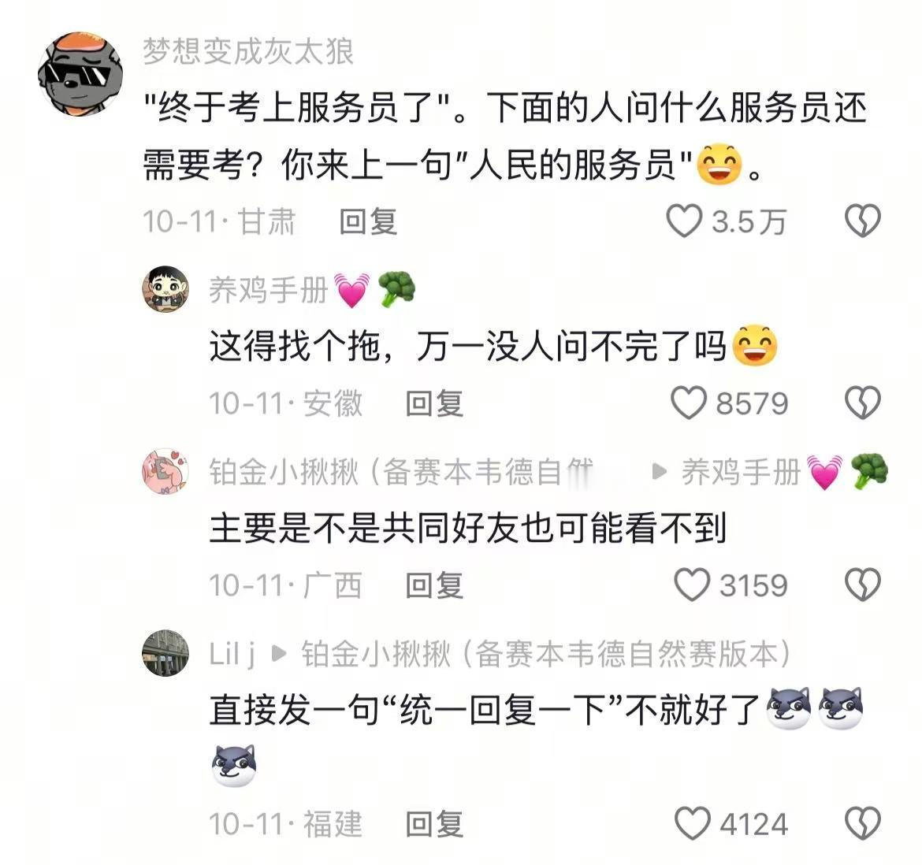Viewport: 922px width, 865px height.
Task: Tap broken heart on Lil j's comment
Action: [863, 823]
